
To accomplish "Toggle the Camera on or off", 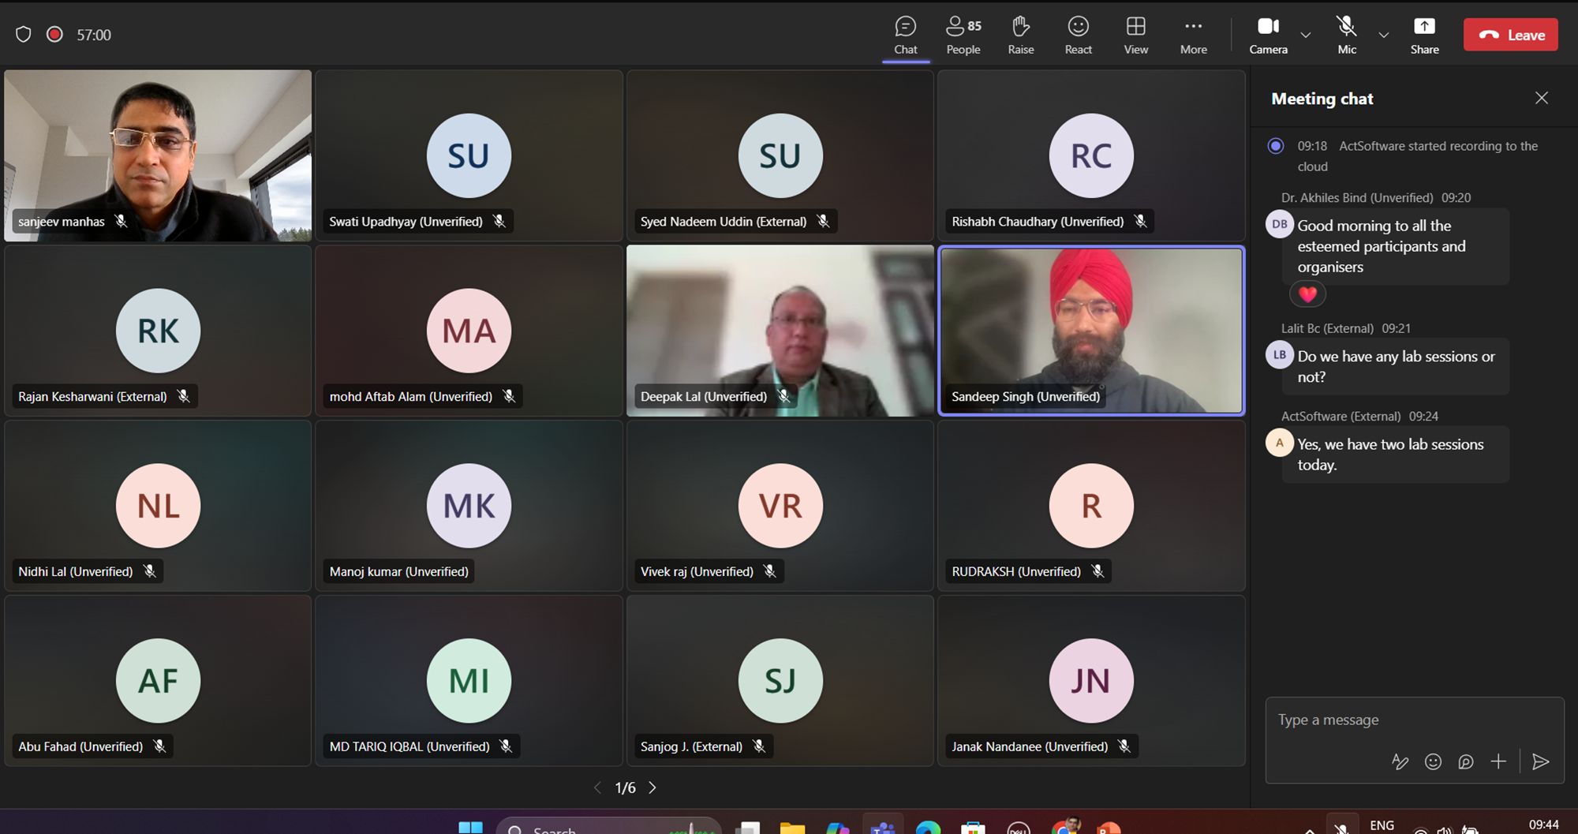I will coord(1268,35).
